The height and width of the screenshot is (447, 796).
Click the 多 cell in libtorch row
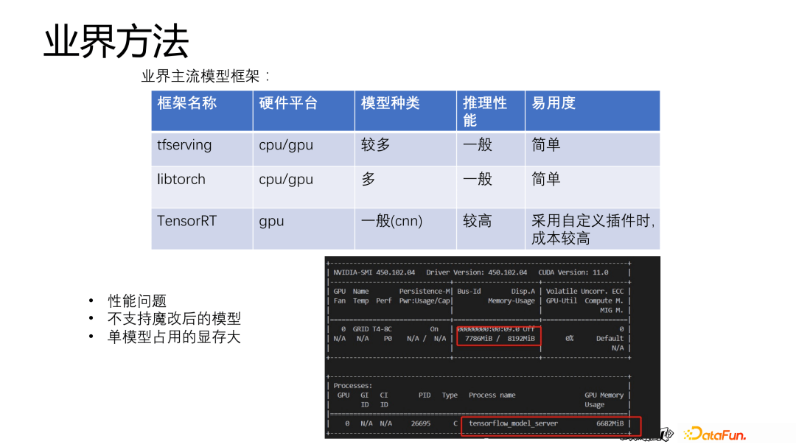tap(405, 187)
